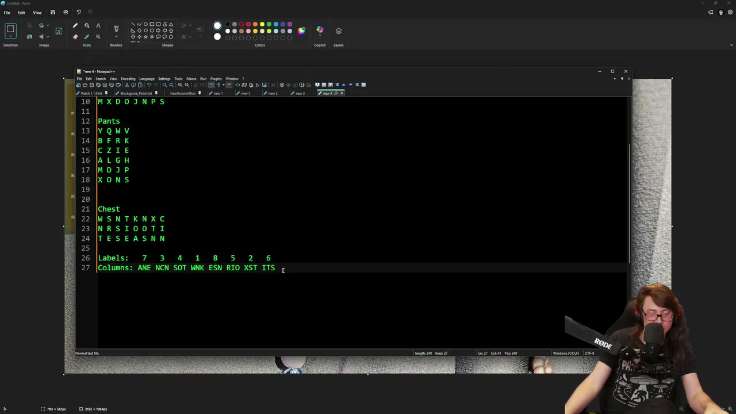Select the black color swatch in Paint

(x=228, y=25)
